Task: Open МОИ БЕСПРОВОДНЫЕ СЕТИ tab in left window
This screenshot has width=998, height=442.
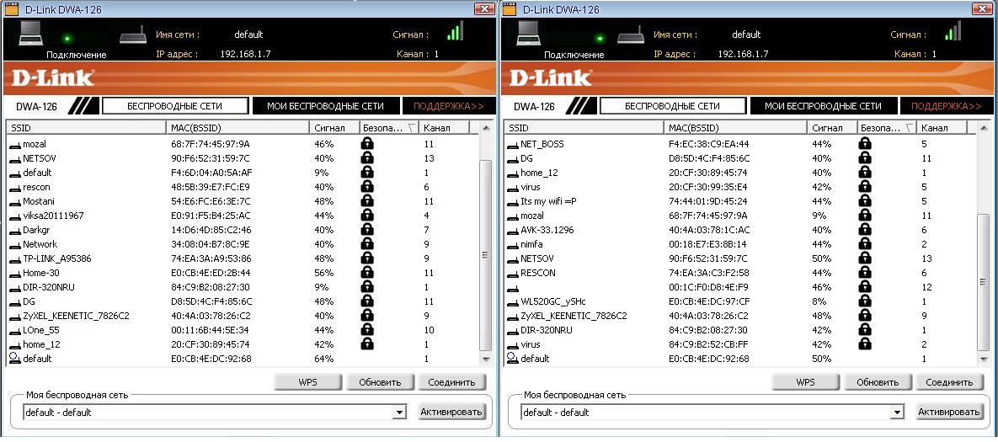Action: click(x=325, y=106)
